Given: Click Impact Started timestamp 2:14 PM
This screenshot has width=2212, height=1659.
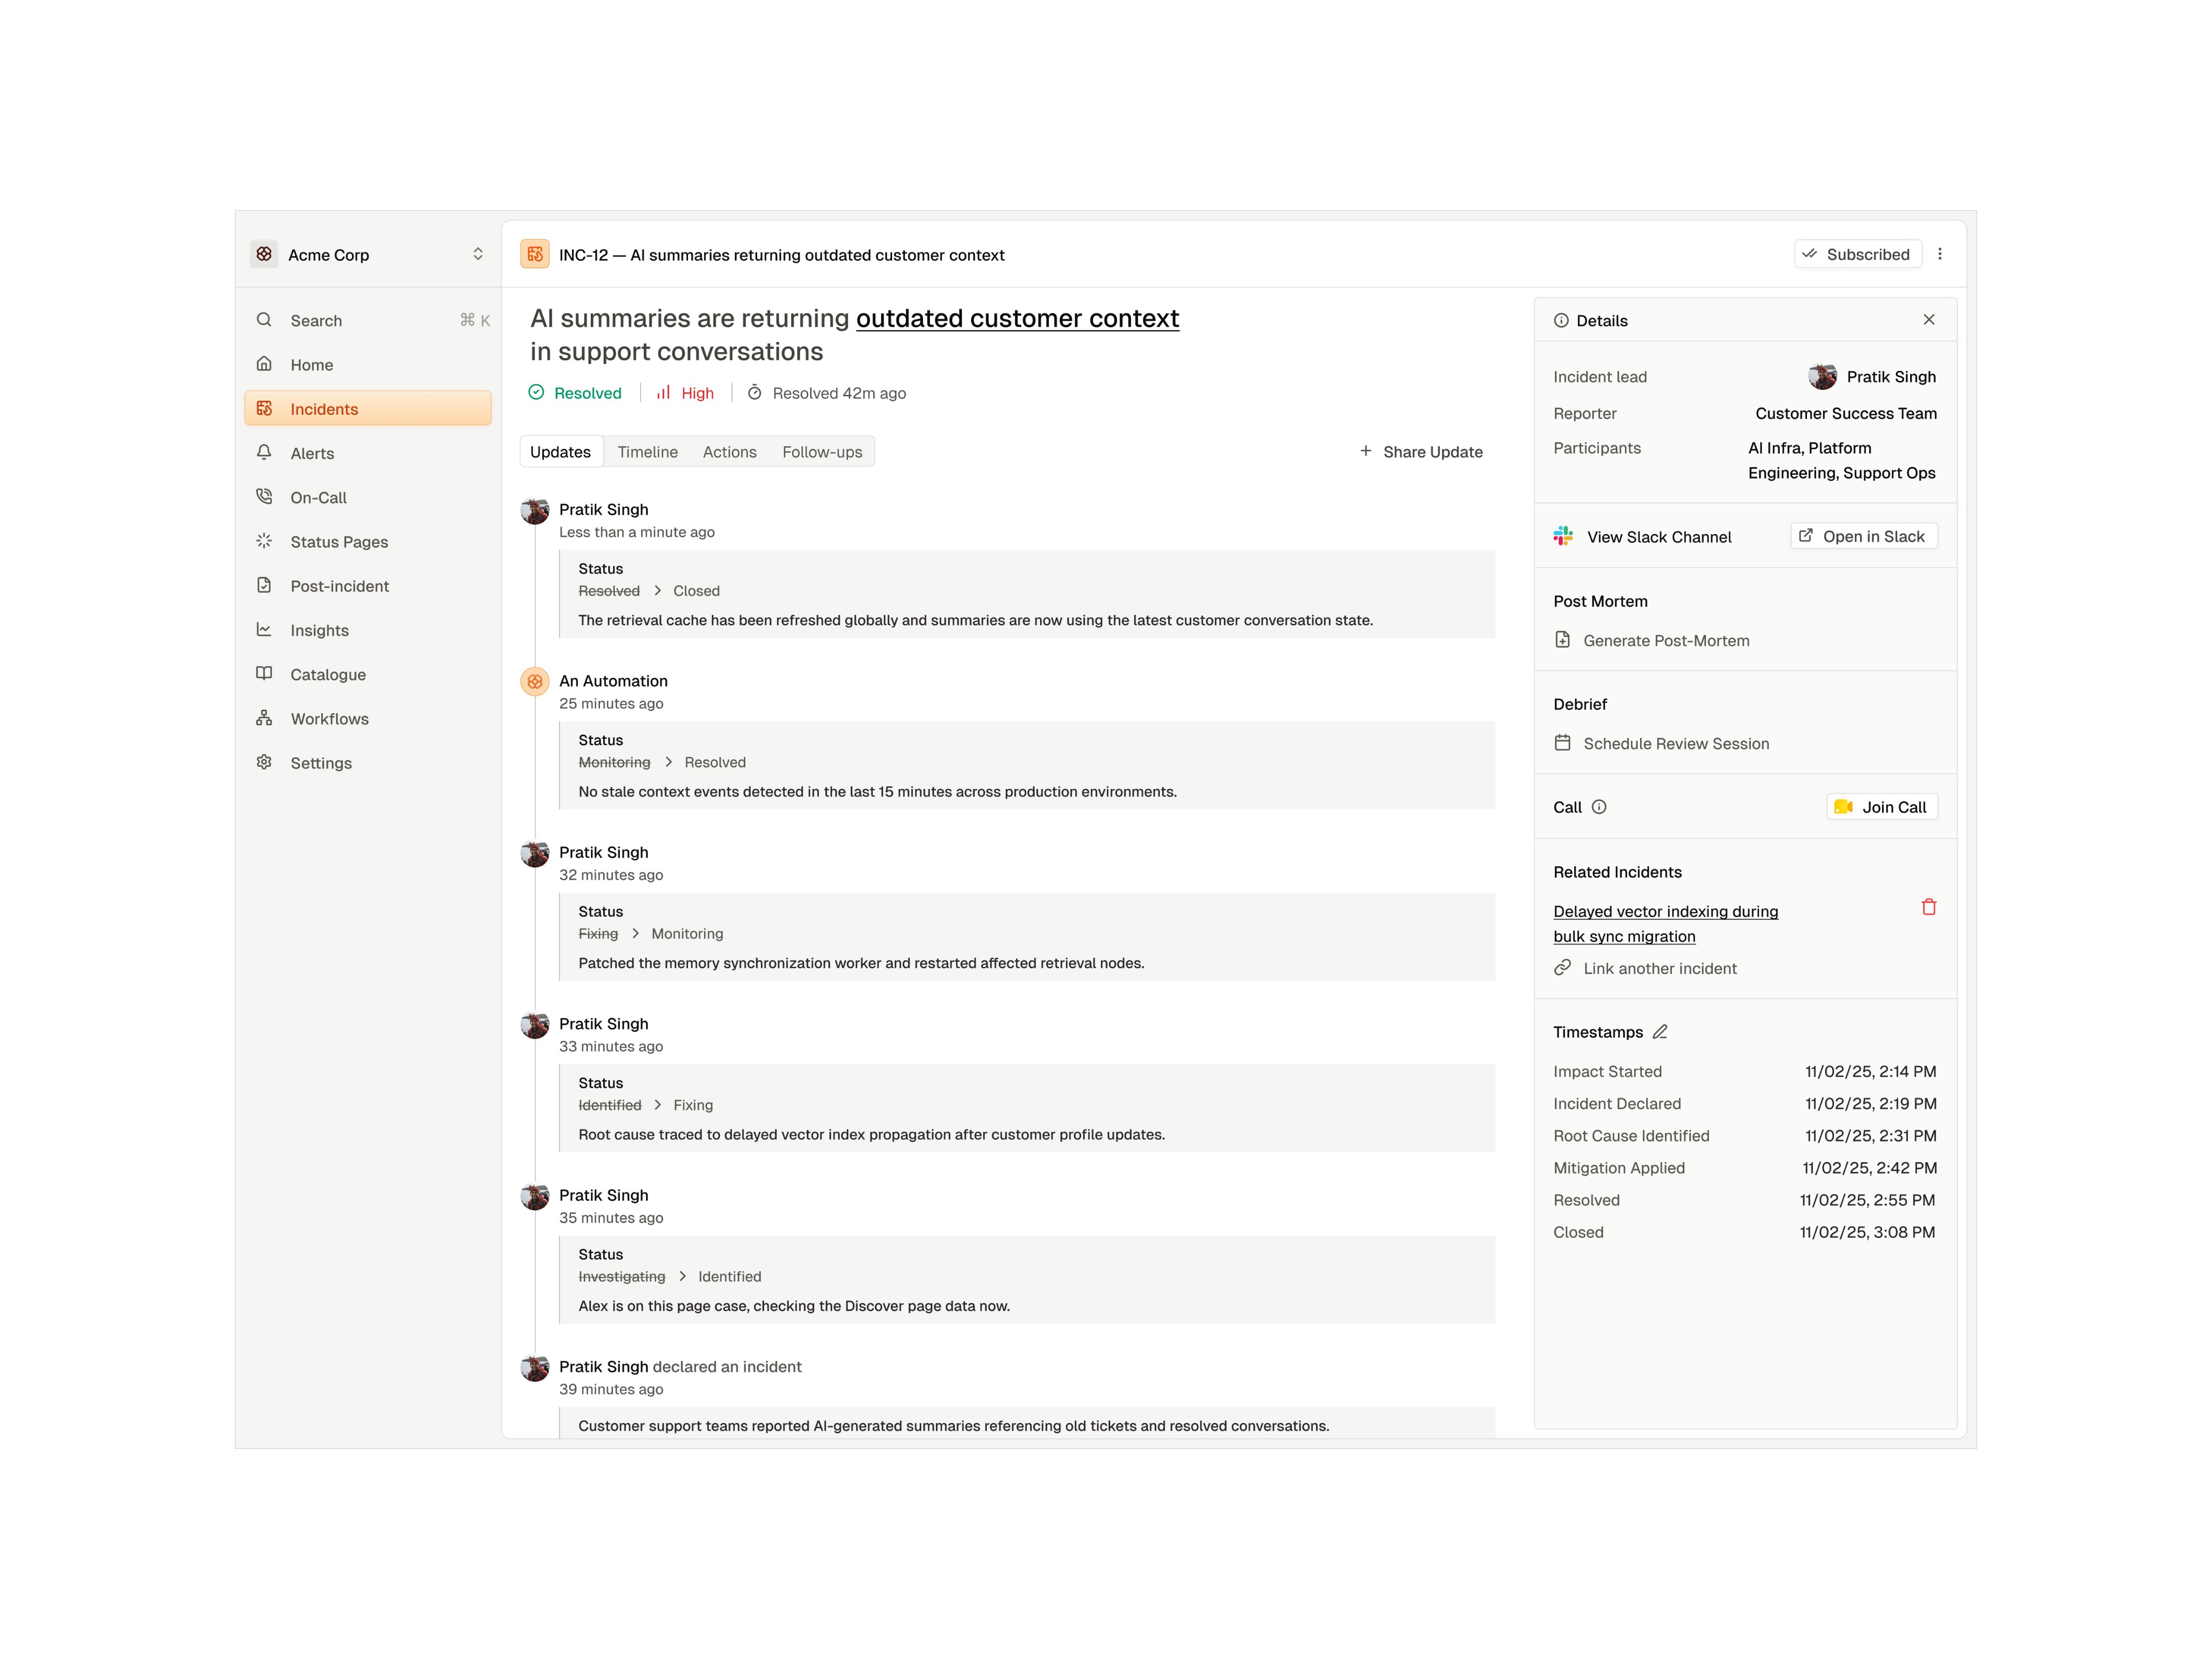Looking at the screenshot, I should click(1870, 1071).
